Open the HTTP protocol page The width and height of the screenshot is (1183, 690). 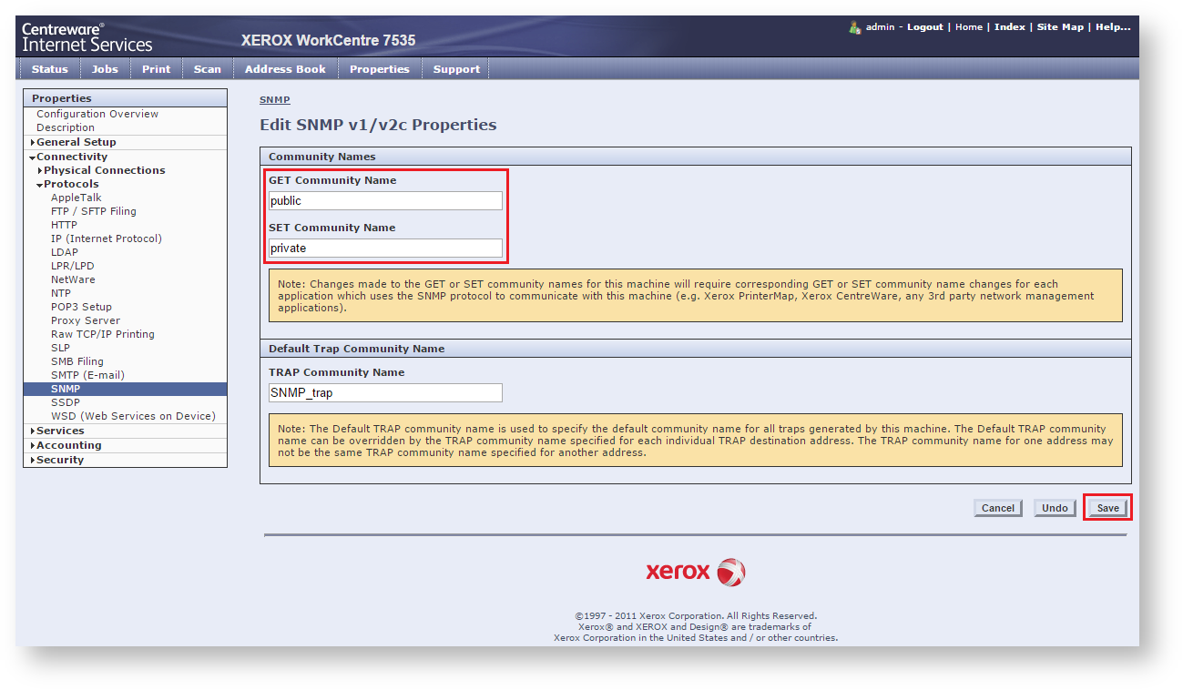point(64,225)
